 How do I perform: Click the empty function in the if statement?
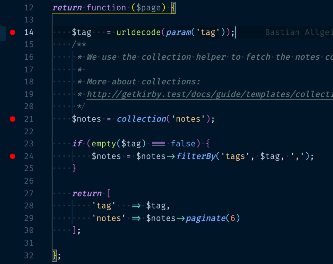(104, 144)
